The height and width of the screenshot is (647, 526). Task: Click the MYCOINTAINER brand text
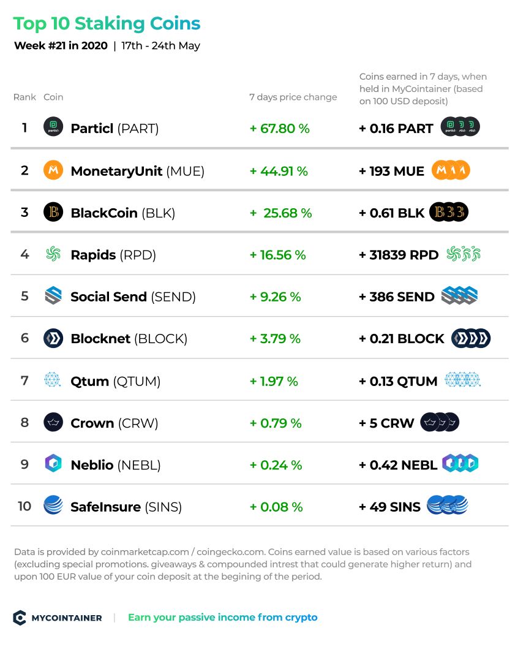(x=67, y=618)
